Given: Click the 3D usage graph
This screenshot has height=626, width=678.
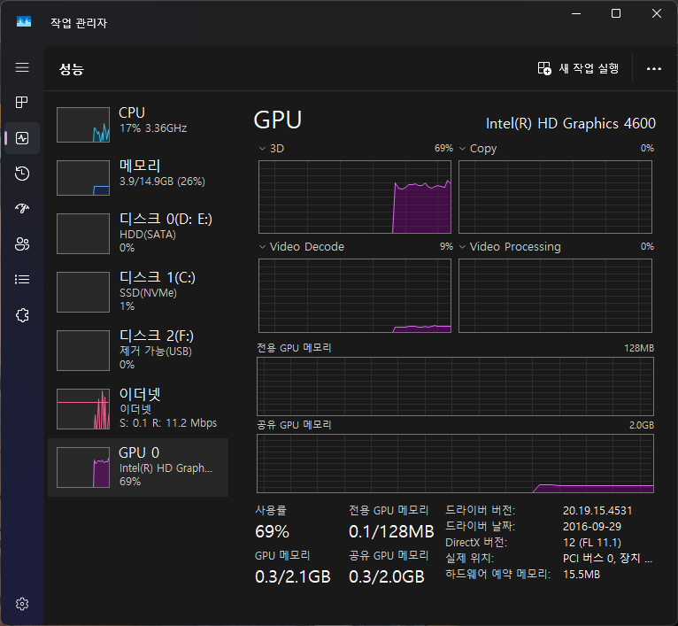Looking at the screenshot, I should pos(355,197).
